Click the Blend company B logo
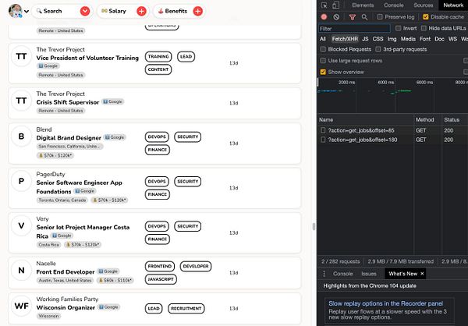Viewport: 468px width, 326px height. (21, 136)
